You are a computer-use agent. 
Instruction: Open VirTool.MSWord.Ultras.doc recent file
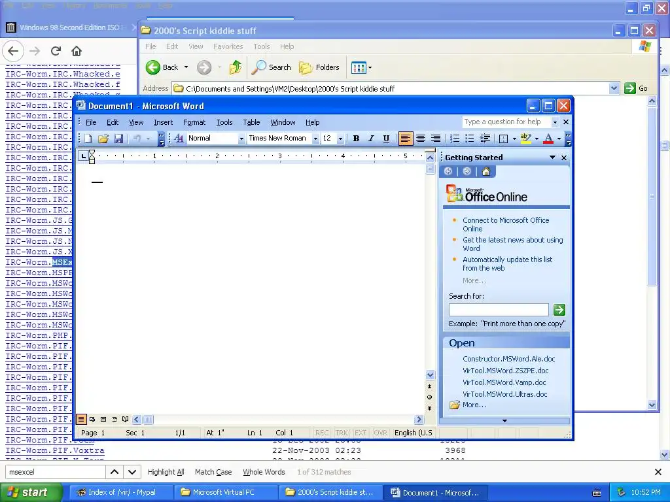click(504, 394)
